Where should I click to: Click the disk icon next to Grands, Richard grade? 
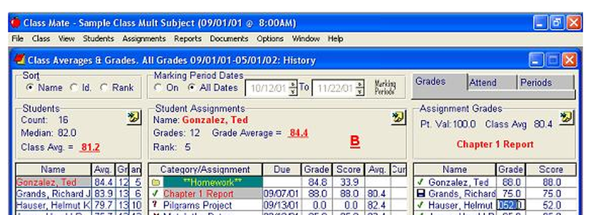[x=421, y=194]
